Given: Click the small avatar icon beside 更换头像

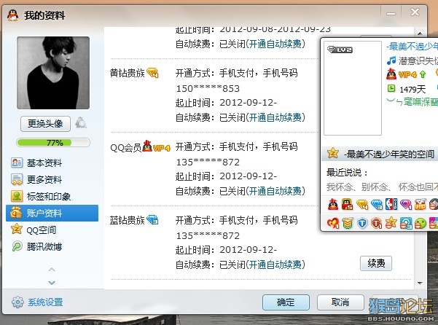Looking at the screenshot, I should coord(81,123).
